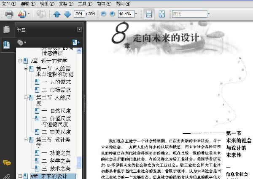The image size is (253, 179).
Task: Select bookmark 7章 设计的哲学
Action: click(49, 61)
